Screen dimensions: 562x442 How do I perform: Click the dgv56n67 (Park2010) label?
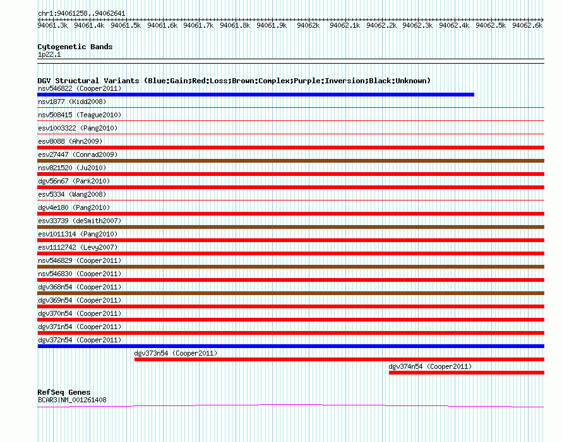pos(74,181)
